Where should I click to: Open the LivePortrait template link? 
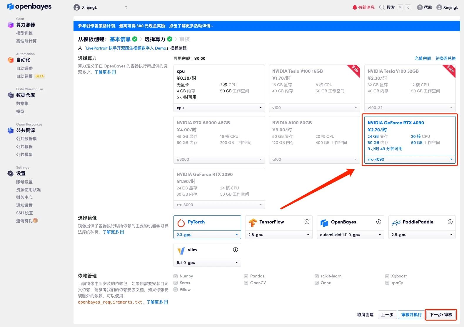coord(126,48)
